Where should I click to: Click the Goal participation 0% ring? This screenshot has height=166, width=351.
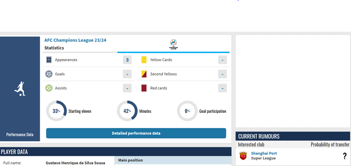[187, 111]
